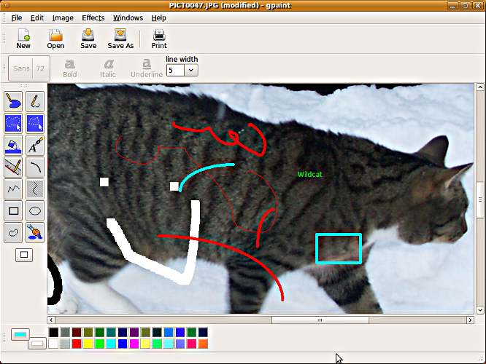Select the ellipse shape tool

35,211
